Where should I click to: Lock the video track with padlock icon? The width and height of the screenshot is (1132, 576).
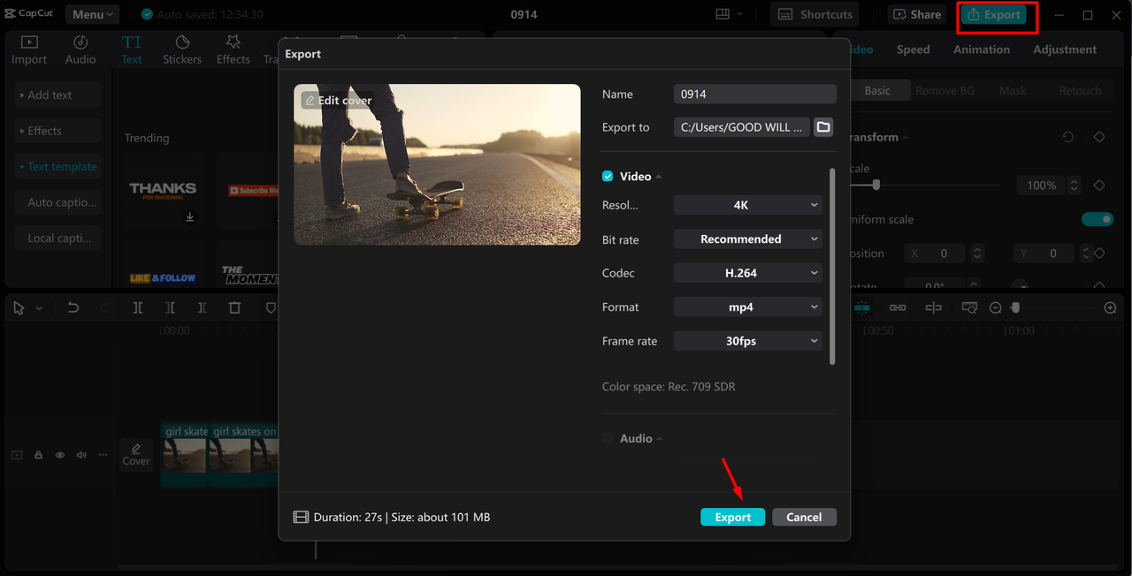click(39, 455)
